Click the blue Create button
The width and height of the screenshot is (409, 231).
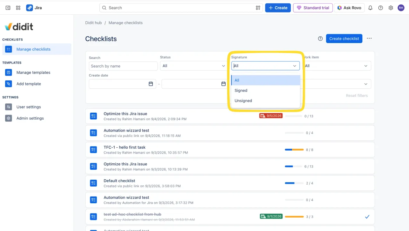(278, 8)
